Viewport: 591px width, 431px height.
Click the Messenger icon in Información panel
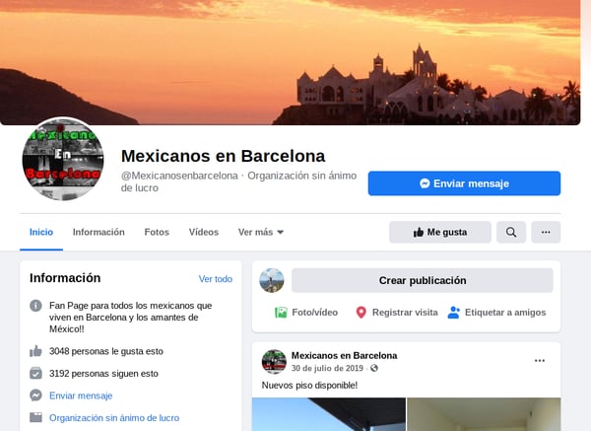pyautogui.click(x=35, y=395)
